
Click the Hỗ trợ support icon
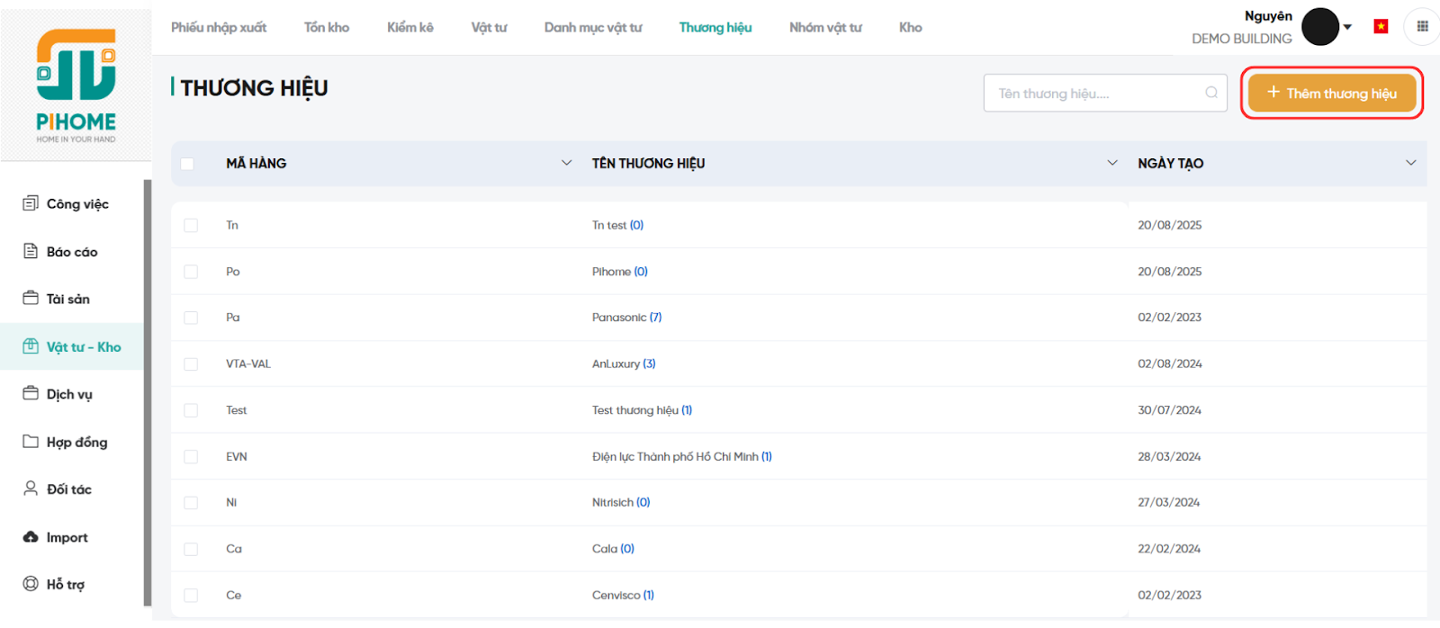pyautogui.click(x=31, y=584)
